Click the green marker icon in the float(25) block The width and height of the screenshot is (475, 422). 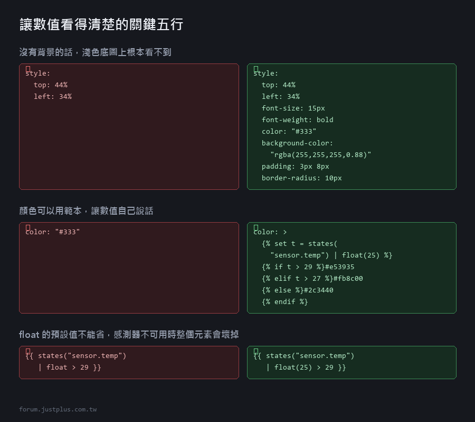(x=256, y=352)
